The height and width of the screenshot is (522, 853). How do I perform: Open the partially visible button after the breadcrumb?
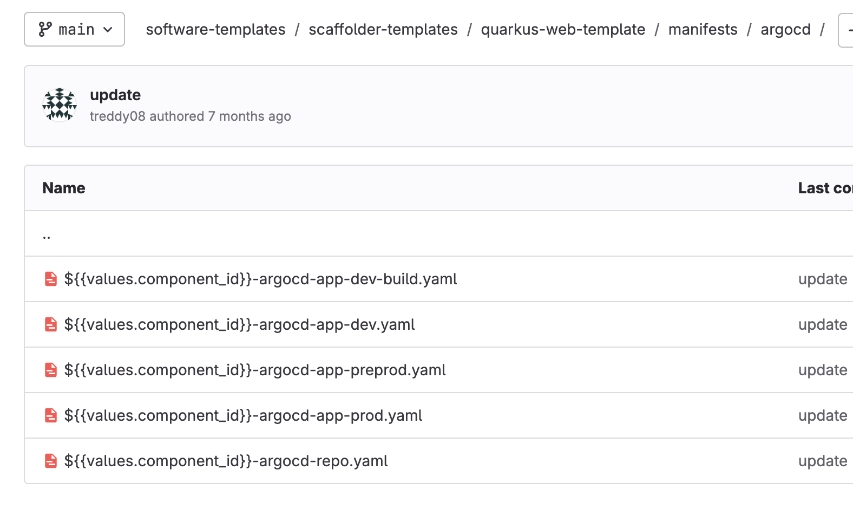pos(845,30)
